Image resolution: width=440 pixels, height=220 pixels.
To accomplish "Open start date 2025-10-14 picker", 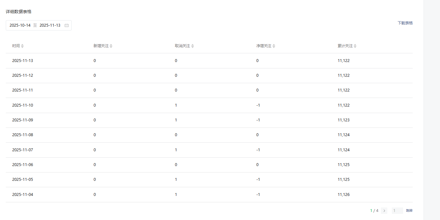I will [20, 25].
